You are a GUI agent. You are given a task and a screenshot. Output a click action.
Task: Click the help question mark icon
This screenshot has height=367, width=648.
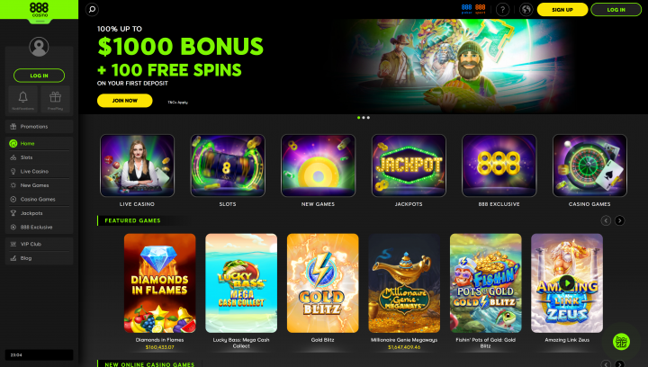pos(502,9)
